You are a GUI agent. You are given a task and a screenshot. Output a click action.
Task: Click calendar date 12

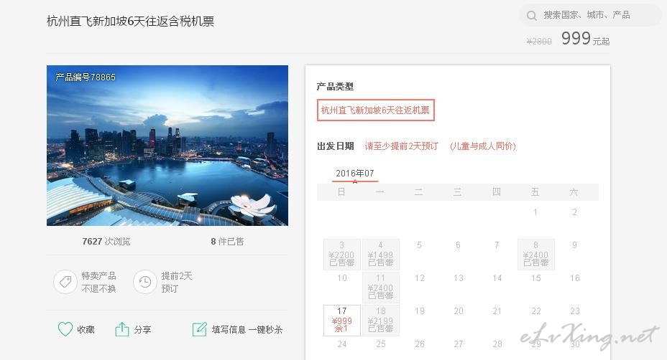pyautogui.click(x=420, y=278)
